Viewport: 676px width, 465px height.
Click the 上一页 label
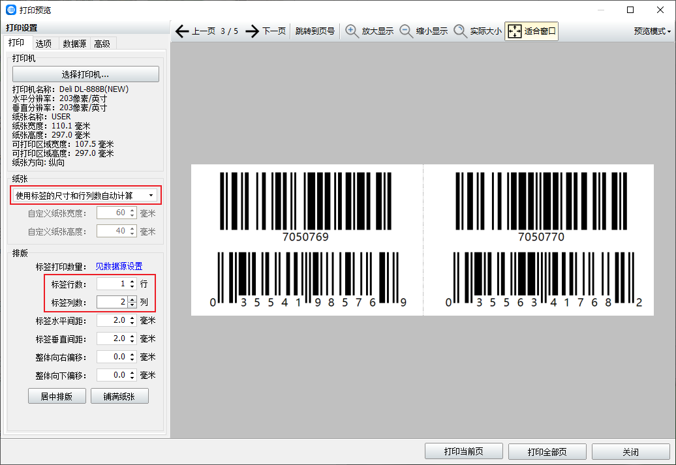click(204, 31)
